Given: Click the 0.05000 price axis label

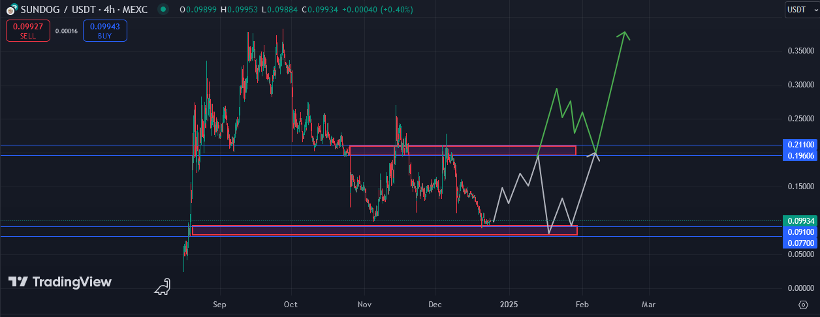Looking at the screenshot, I should [x=800, y=255].
